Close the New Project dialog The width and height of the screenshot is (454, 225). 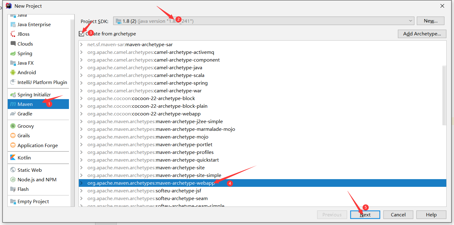point(442,6)
